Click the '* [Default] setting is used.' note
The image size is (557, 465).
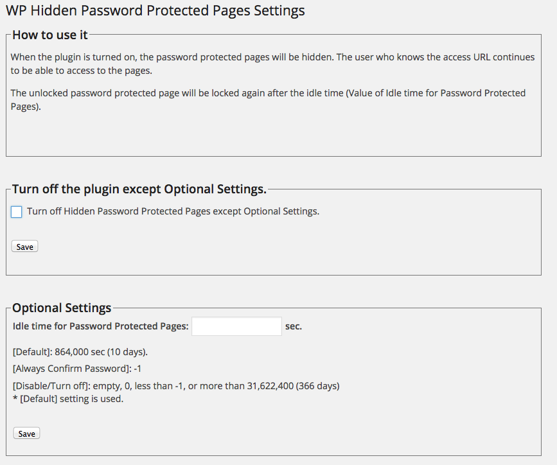click(68, 399)
